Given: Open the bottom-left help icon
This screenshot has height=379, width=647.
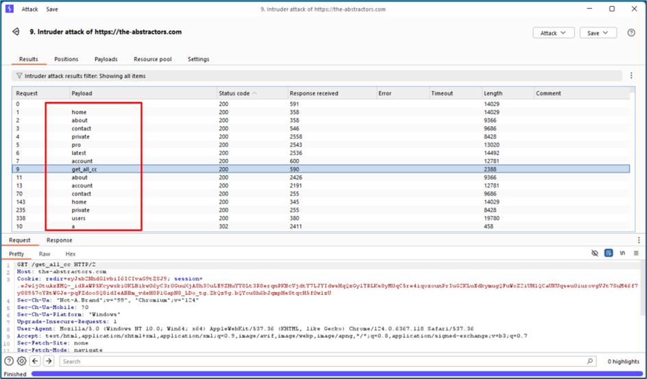Looking at the screenshot, I should pyautogui.click(x=9, y=361).
